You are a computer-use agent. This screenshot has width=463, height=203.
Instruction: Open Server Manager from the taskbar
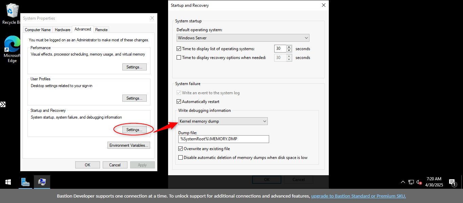[25, 182]
